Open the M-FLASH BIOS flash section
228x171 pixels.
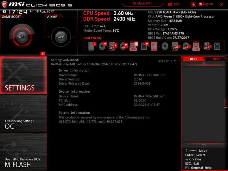(x=23, y=152)
